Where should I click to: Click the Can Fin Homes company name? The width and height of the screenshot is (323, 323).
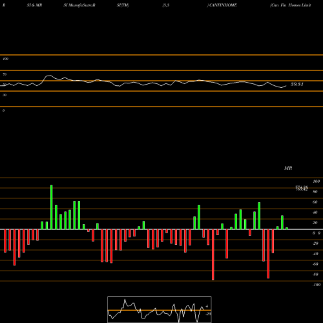coord(290,5)
